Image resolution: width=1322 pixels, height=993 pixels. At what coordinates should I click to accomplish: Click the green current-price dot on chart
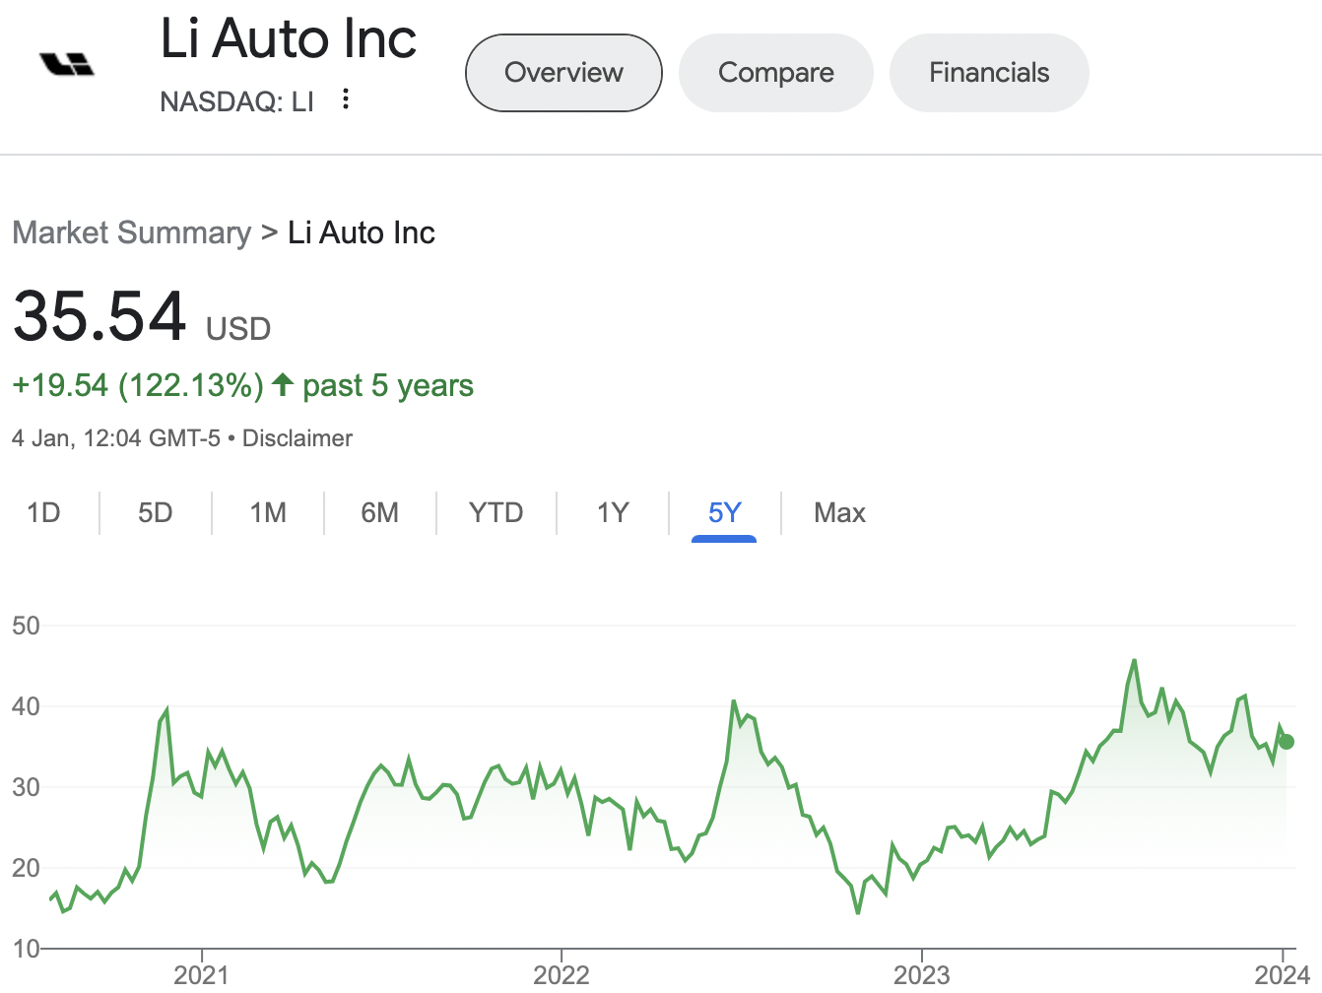point(1286,742)
